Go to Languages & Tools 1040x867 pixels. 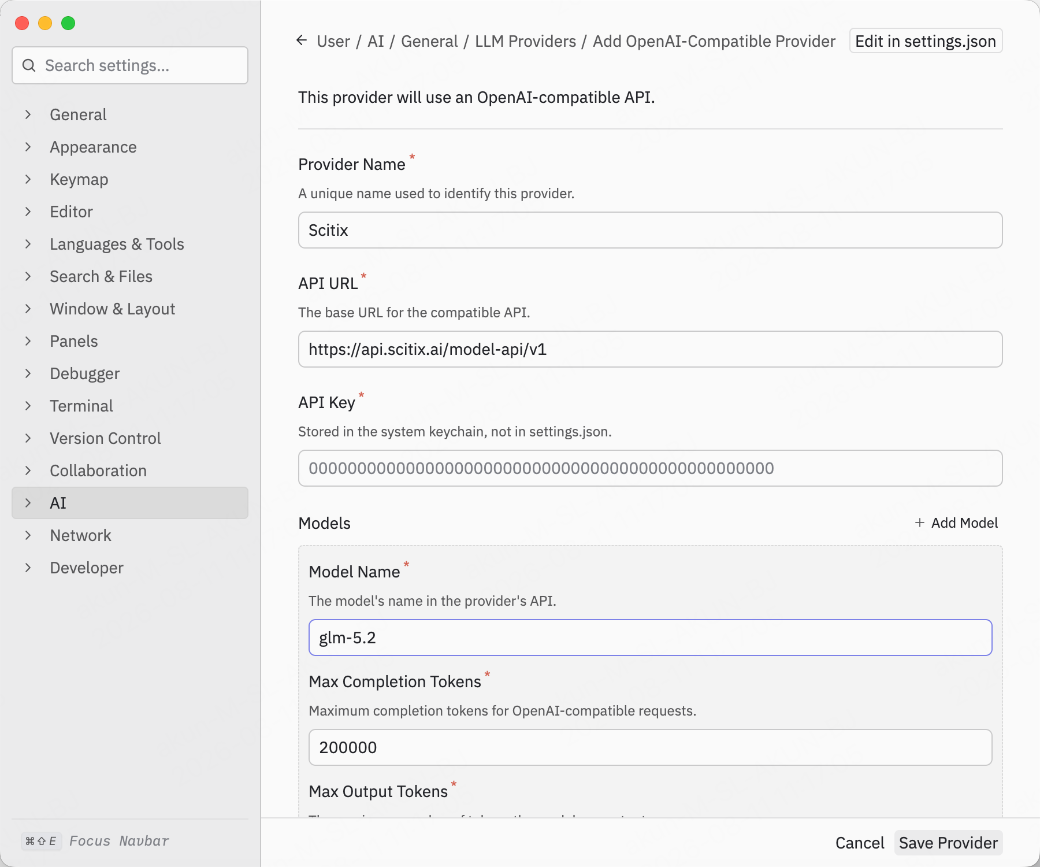(x=130, y=244)
